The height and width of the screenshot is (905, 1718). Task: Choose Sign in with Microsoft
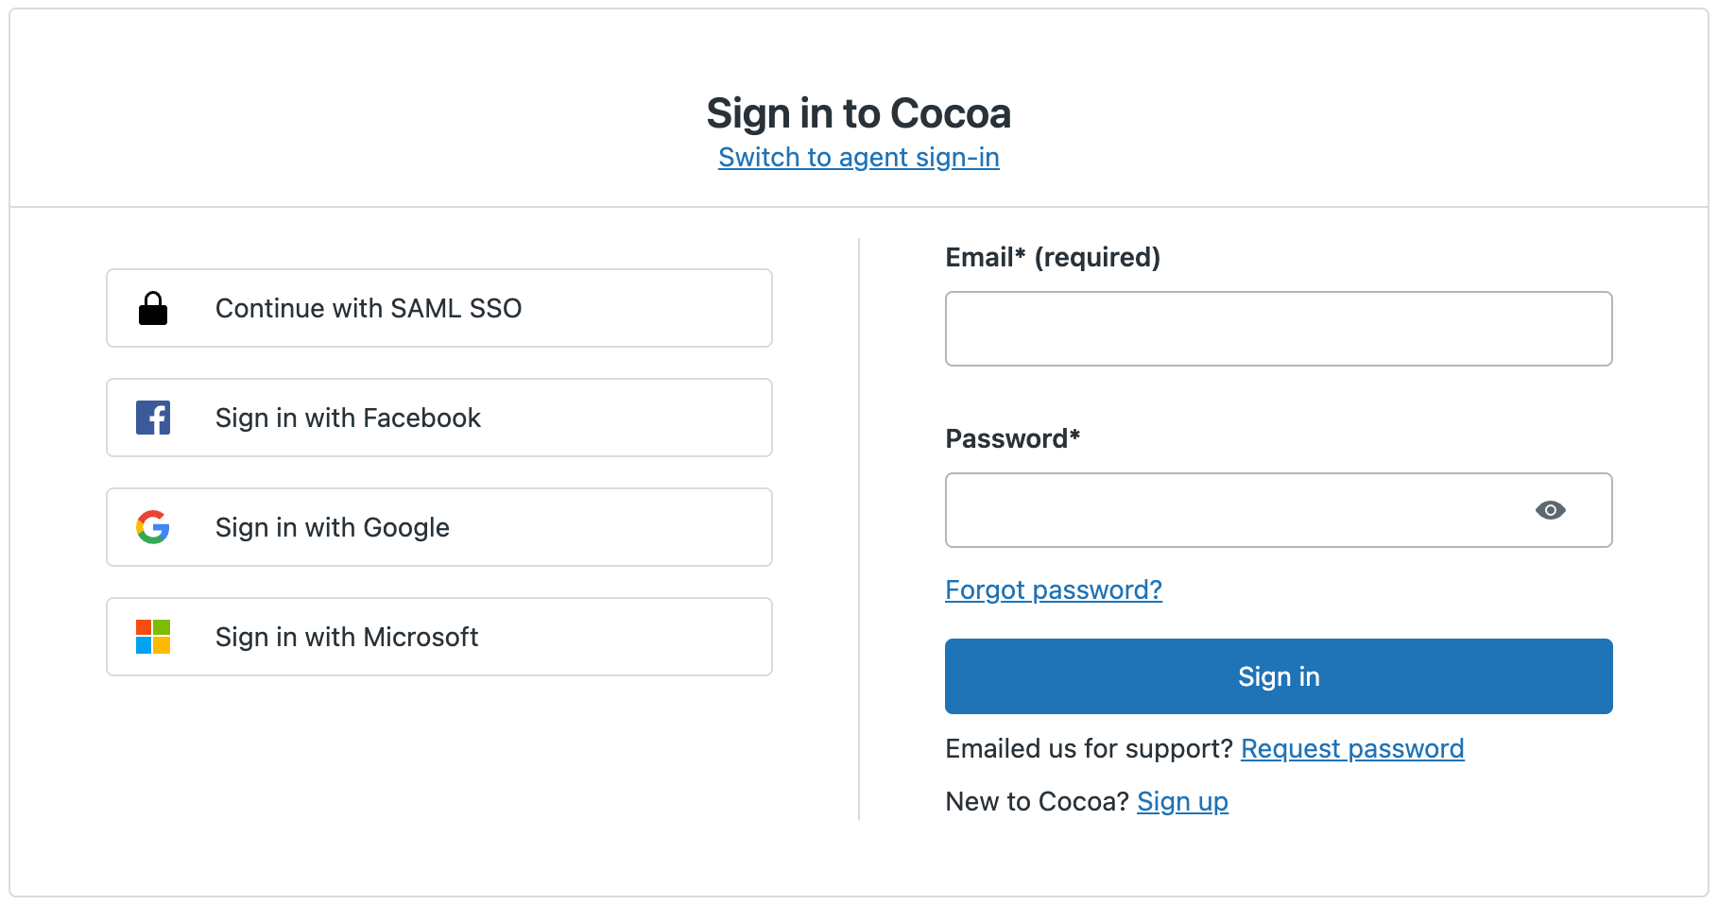pos(438,637)
